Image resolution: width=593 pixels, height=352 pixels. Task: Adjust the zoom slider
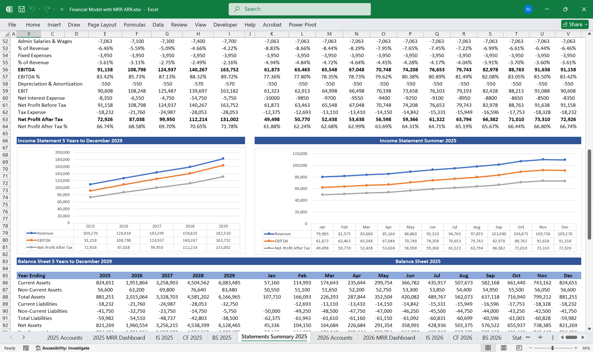[x=552, y=348]
